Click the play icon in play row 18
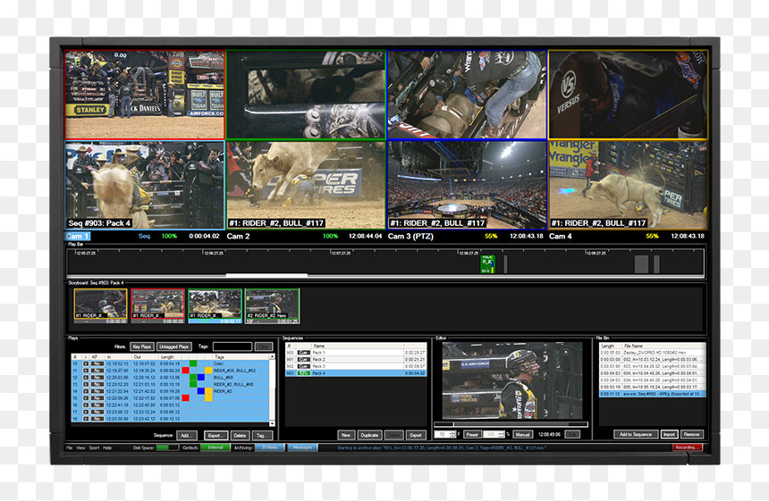This screenshot has width=769, height=501. (86, 419)
